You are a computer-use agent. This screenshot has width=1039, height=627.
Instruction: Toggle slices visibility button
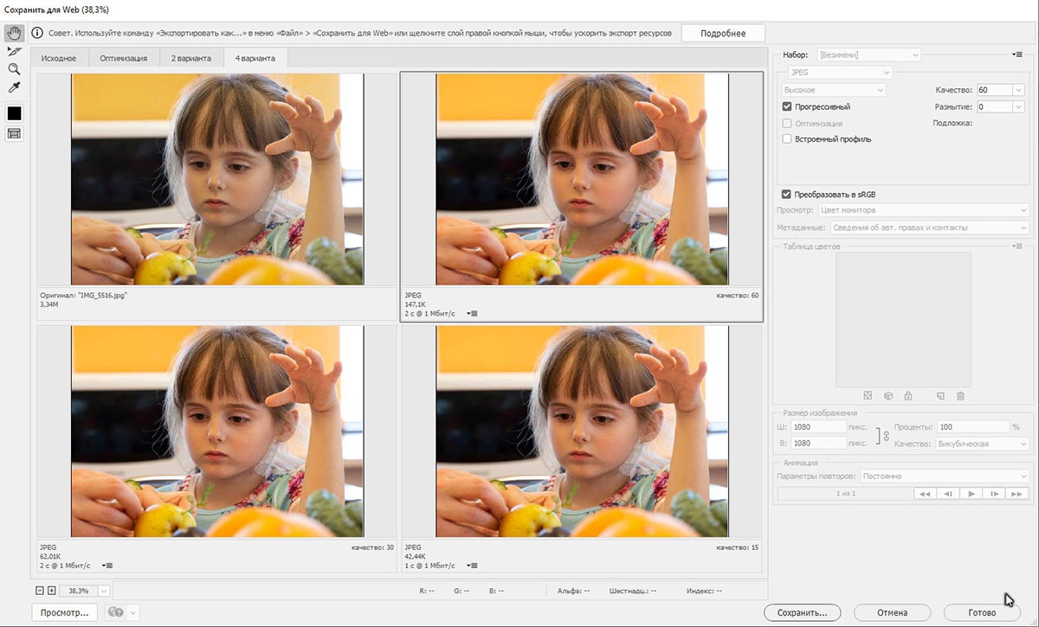(x=14, y=133)
